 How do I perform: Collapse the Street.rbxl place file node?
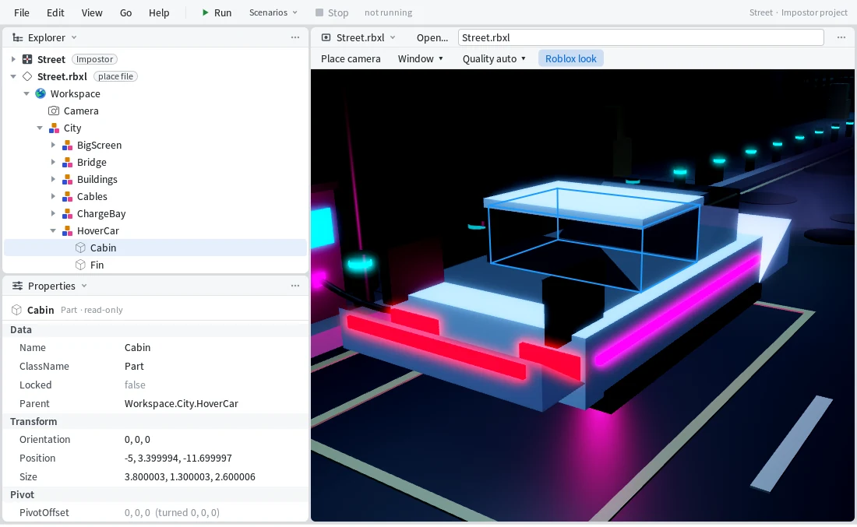tap(14, 76)
